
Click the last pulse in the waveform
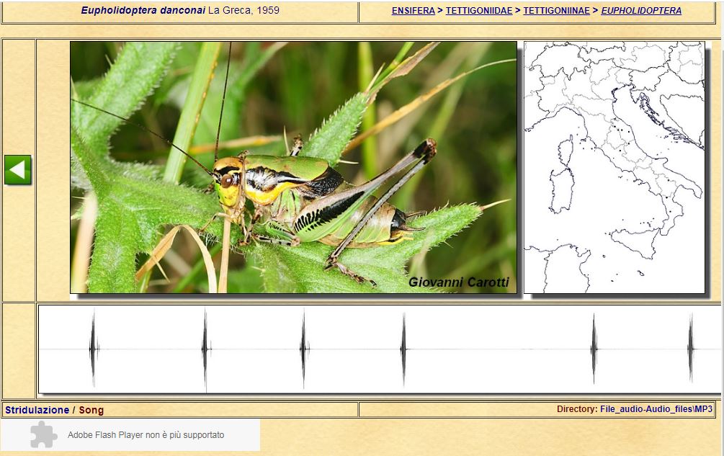(690, 349)
